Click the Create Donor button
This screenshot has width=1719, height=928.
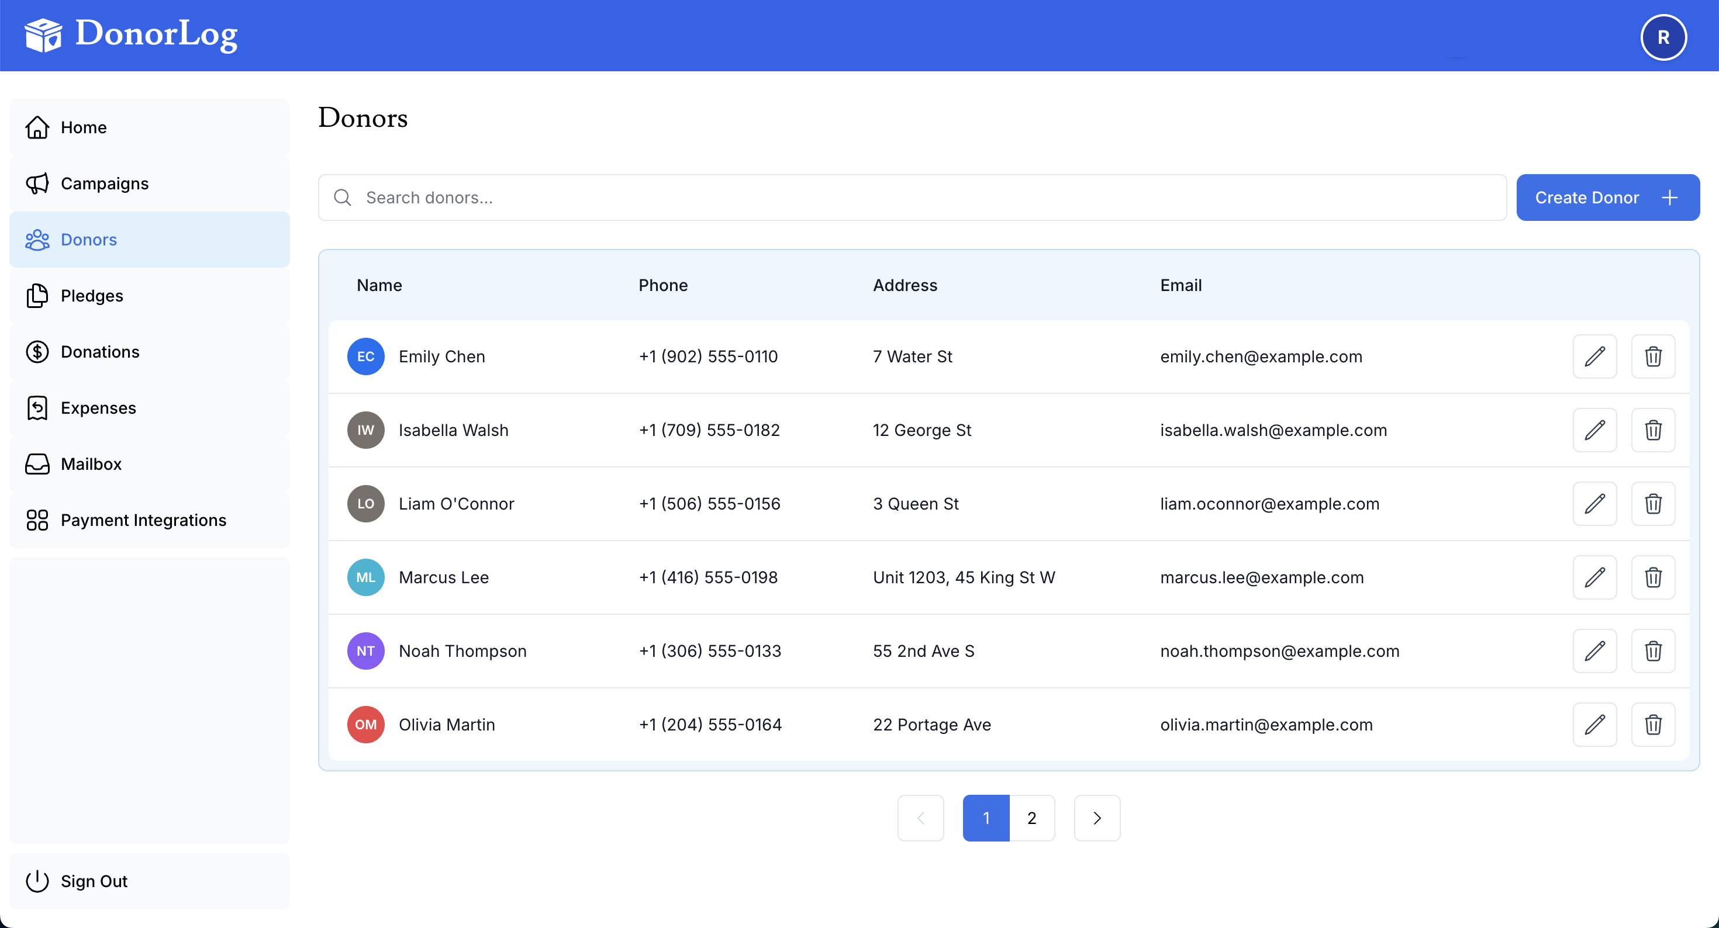pyautogui.click(x=1608, y=197)
